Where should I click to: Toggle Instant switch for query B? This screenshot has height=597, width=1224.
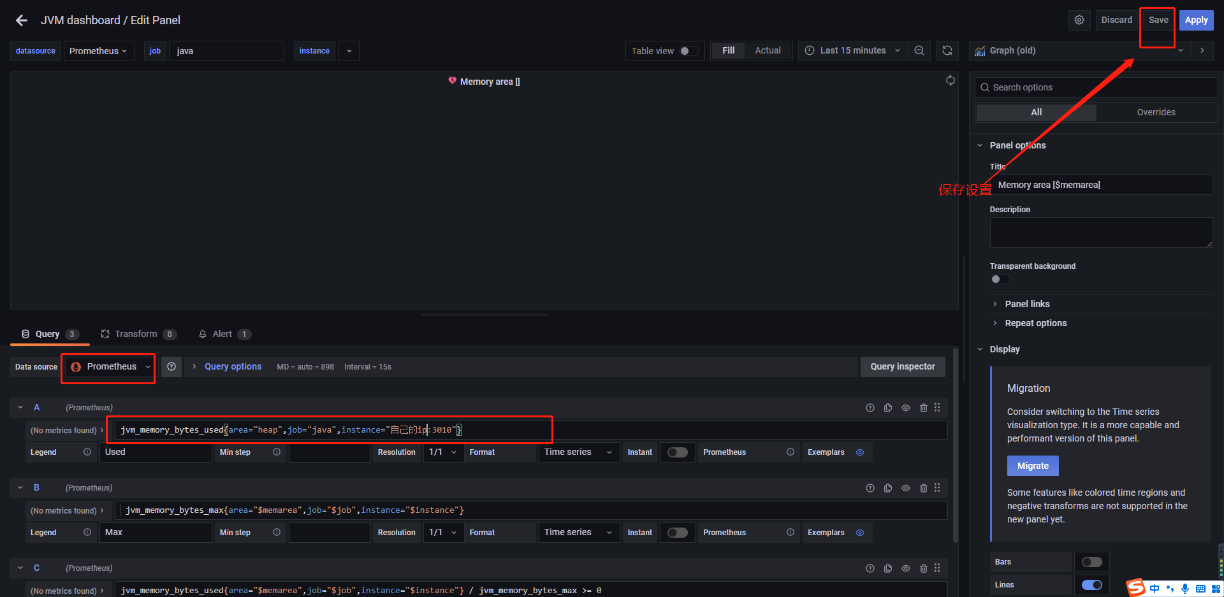click(x=677, y=533)
